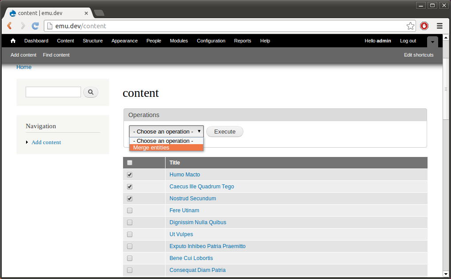Image resolution: width=451 pixels, height=279 pixels.
Task: Click the browser forward arrow
Action: coord(22,26)
